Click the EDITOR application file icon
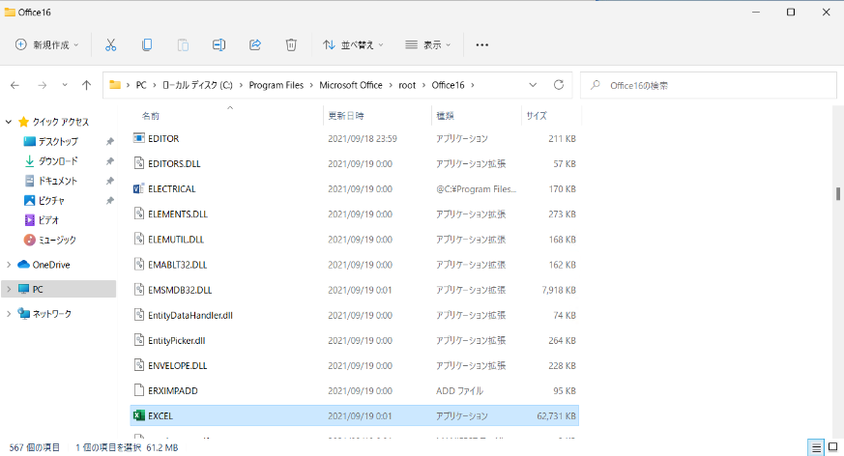844x456 pixels. click(x=139, y=138)
